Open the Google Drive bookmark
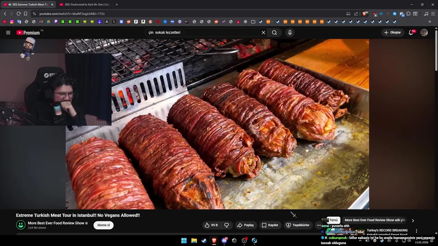Viewport: 438px width, 246px height. click(48, 22)
